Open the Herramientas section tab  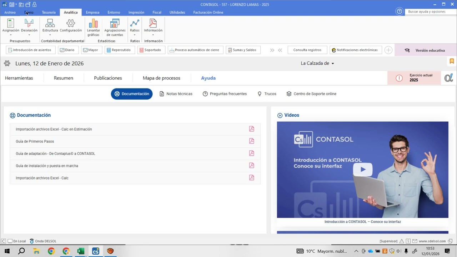19,78
